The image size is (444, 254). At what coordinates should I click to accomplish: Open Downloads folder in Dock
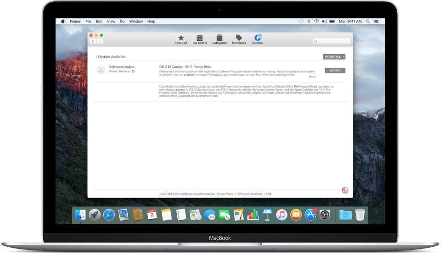[345, 215]
